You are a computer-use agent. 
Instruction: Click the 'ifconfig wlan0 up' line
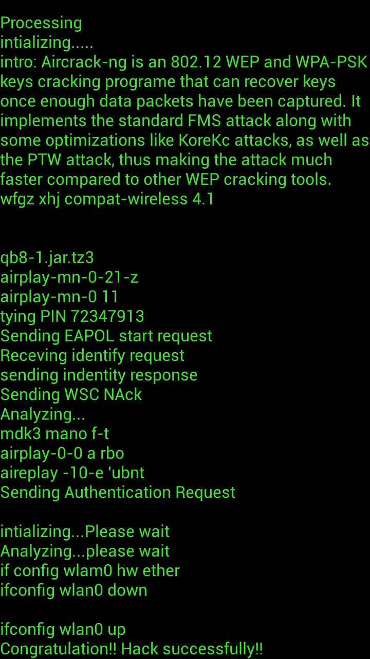63,629
